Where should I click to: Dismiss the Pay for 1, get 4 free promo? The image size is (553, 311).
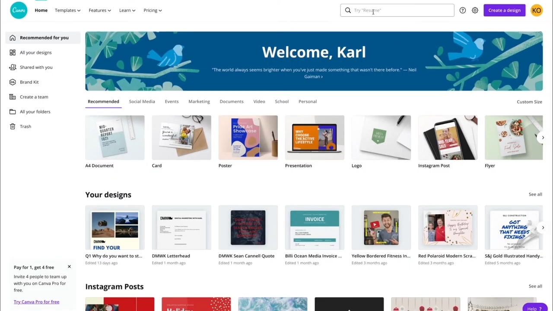pos(69,267)
